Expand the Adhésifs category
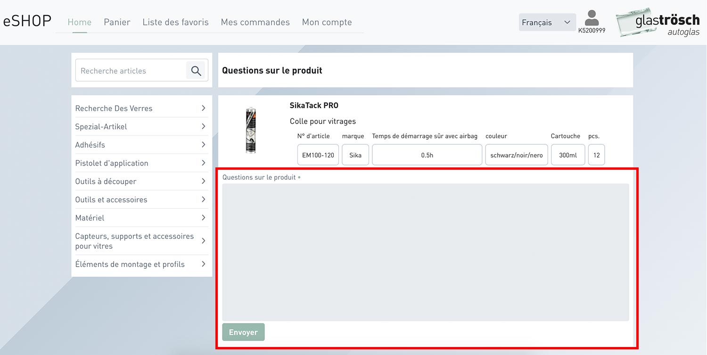This screenshot has width=707, height=355. (141, 145)
